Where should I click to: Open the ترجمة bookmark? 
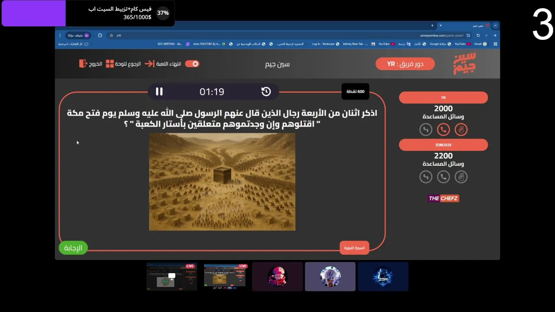pos(404,44)
